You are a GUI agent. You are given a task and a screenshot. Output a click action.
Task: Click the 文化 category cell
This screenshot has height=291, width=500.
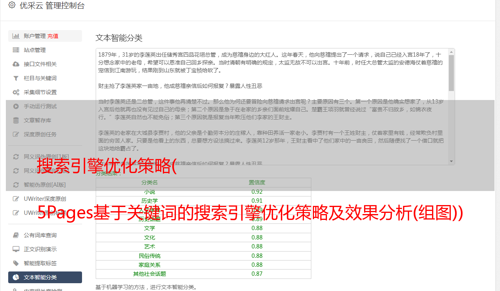pos(150,237)
